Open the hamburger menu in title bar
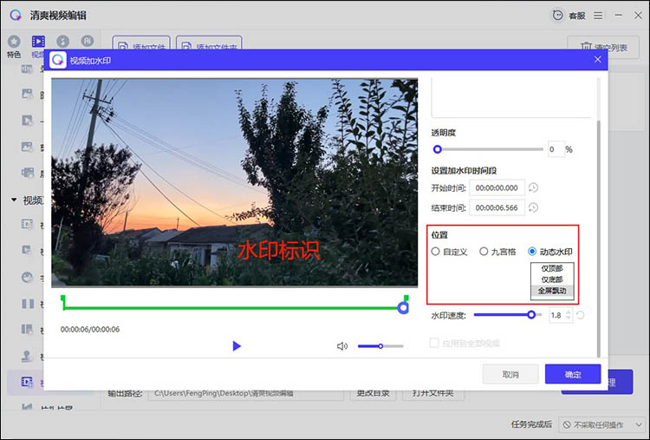Image resolution: width=650 pixels, height=440 pixels. [x=598, y=16]
